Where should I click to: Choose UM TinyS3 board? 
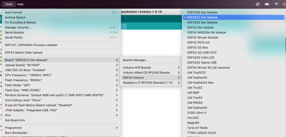pyautogui.click(x=234, y=98)
